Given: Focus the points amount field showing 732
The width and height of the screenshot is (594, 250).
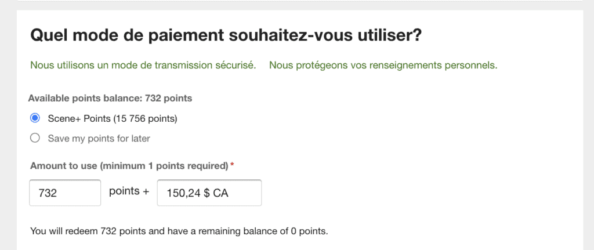Looking at the screenshot, I should click(x=65, y=193).
